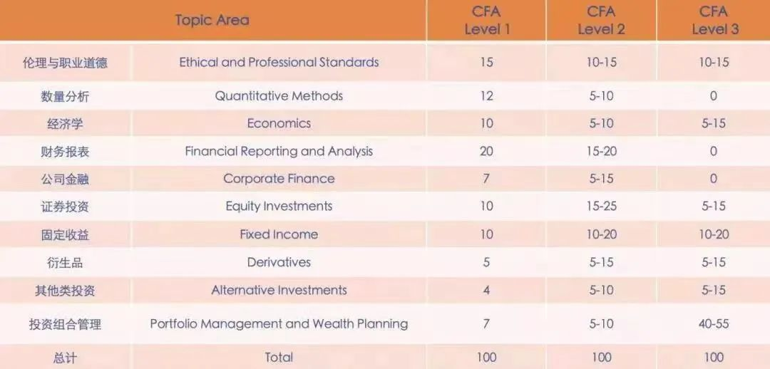Select the 投资组合管理 Chinese row label
The width and height of the screenshot is (770, 369).
point(66,324)
